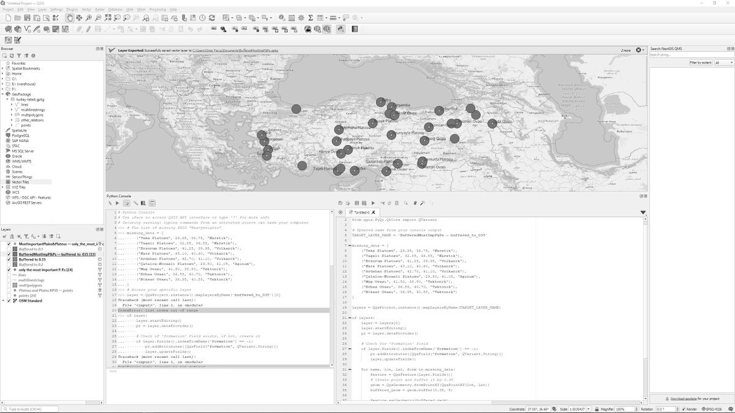The height and width of the screenshot is (413, 735).
Task: Click the Save script icon in editor
Action: point(356,203)
